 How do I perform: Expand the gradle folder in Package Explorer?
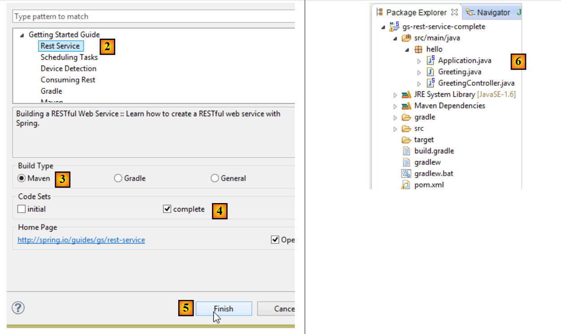pyautogui.click(x=395, y=117)
